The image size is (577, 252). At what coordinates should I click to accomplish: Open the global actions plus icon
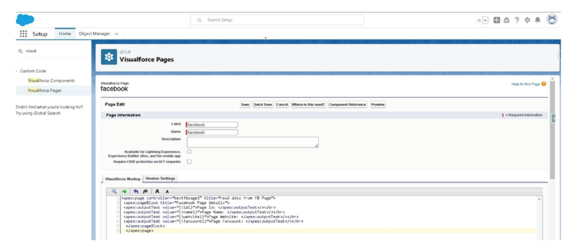pos(496,21)
